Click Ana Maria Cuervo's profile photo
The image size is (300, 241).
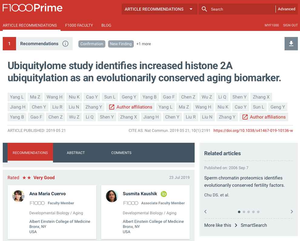click(18, 196)
